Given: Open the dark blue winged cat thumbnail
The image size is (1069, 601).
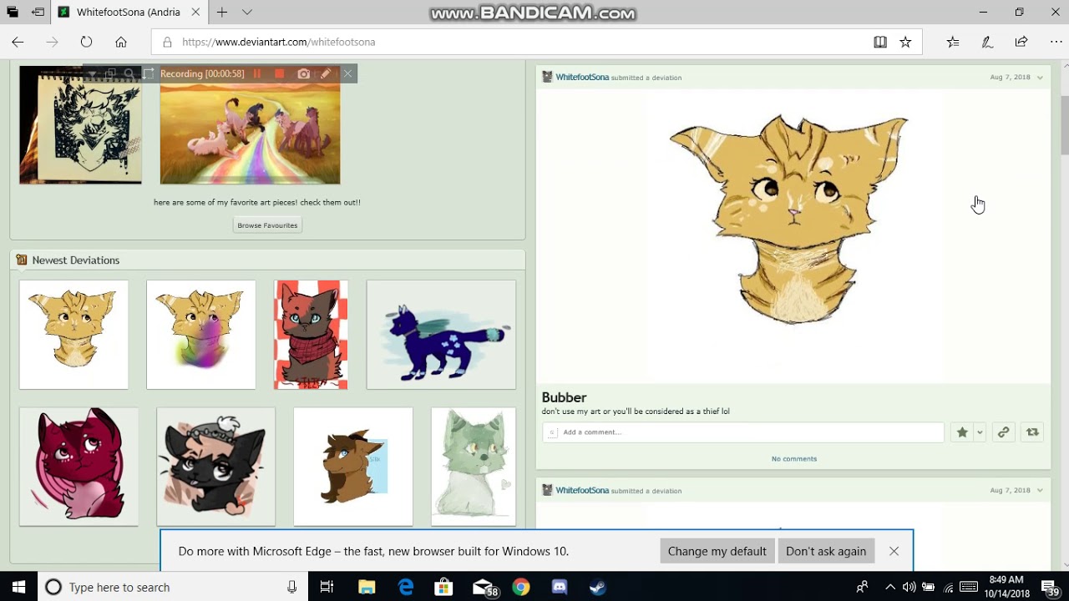Looking at the screenshot, I should (x=441, y=335).
